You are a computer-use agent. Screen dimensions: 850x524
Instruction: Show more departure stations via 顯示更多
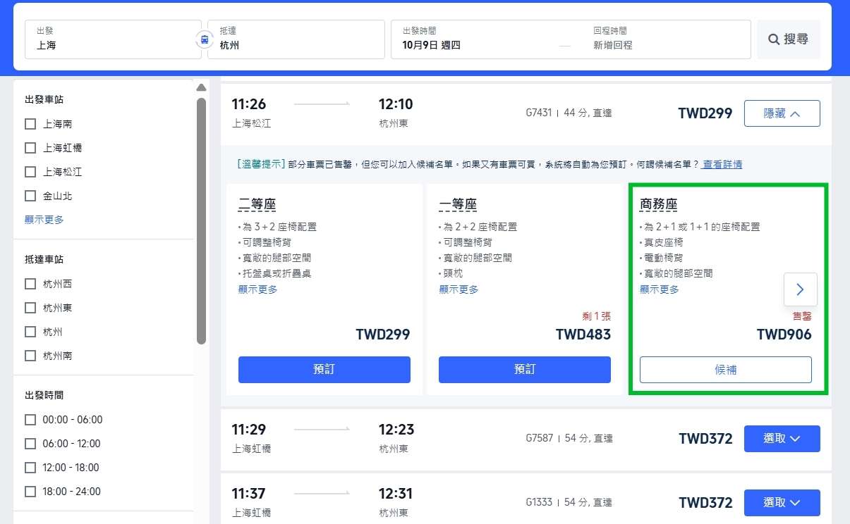pyautogui.click(x=44, y=220)
